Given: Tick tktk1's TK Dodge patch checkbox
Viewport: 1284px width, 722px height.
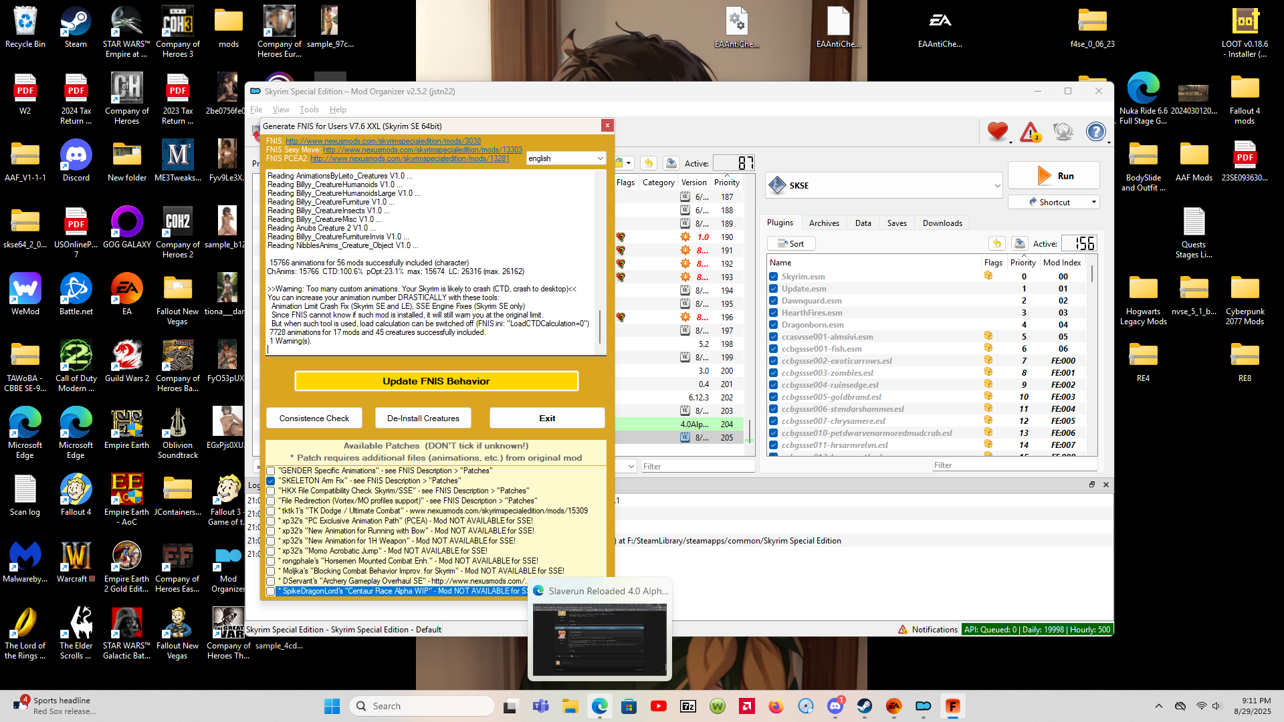Looking at the screenshot, I should tap(271, 511).
